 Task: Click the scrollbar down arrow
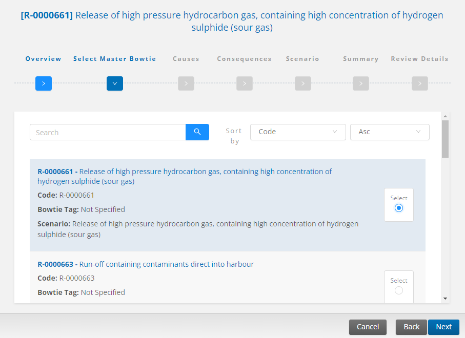445,299
